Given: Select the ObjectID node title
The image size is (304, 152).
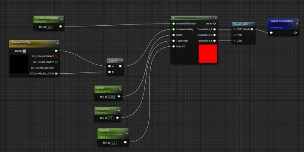Looking at the screenshot, I should tap(104, 131).
